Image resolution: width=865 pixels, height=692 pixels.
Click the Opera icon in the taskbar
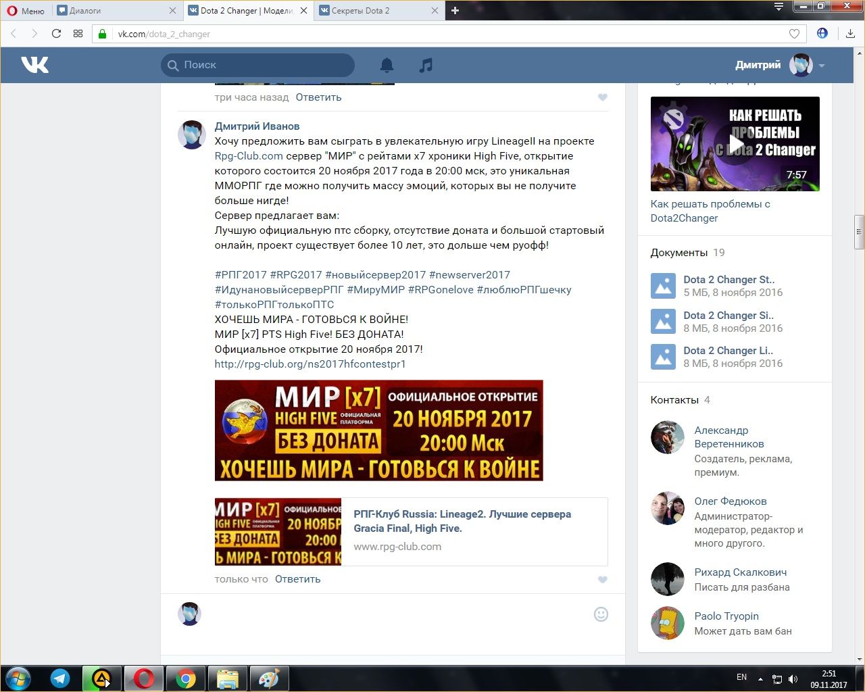(144, 678)
